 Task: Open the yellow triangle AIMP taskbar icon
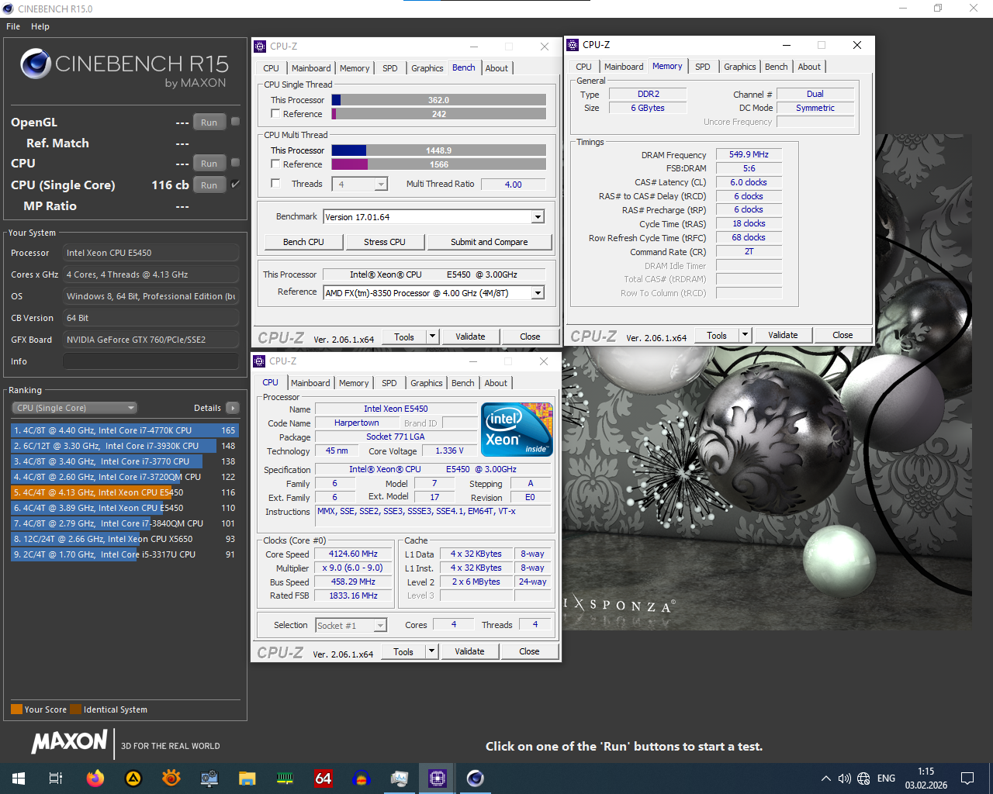133,778
